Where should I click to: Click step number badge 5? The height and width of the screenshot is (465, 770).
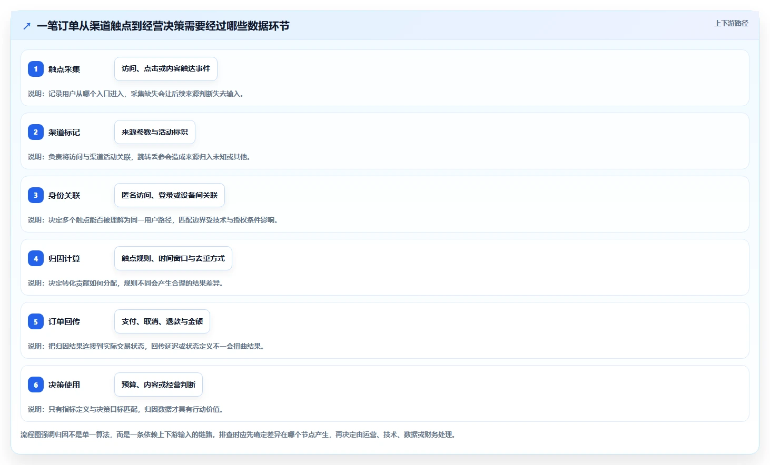[x=36, y=321]
